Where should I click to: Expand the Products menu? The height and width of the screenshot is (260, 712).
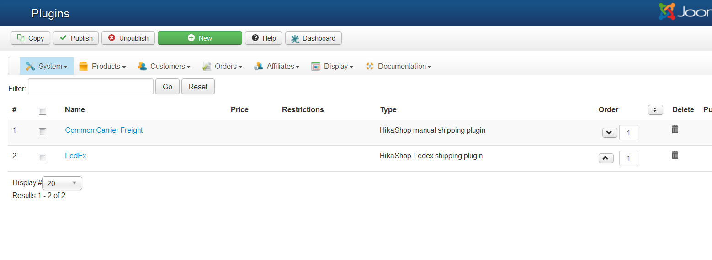pos(103,67)
